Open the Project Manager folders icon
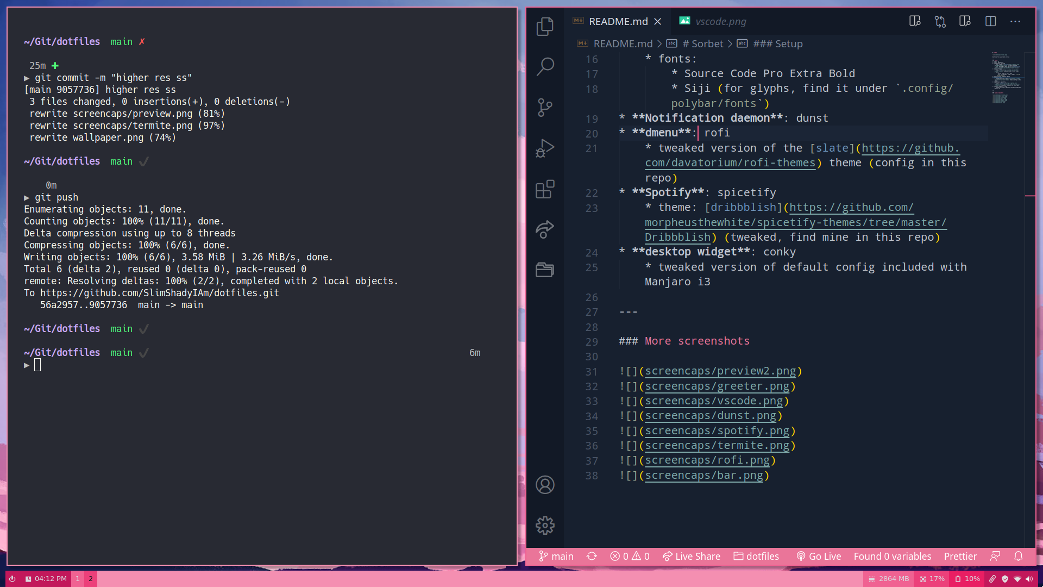Viewport: 1043px width, 587px height. click(545, 270)
